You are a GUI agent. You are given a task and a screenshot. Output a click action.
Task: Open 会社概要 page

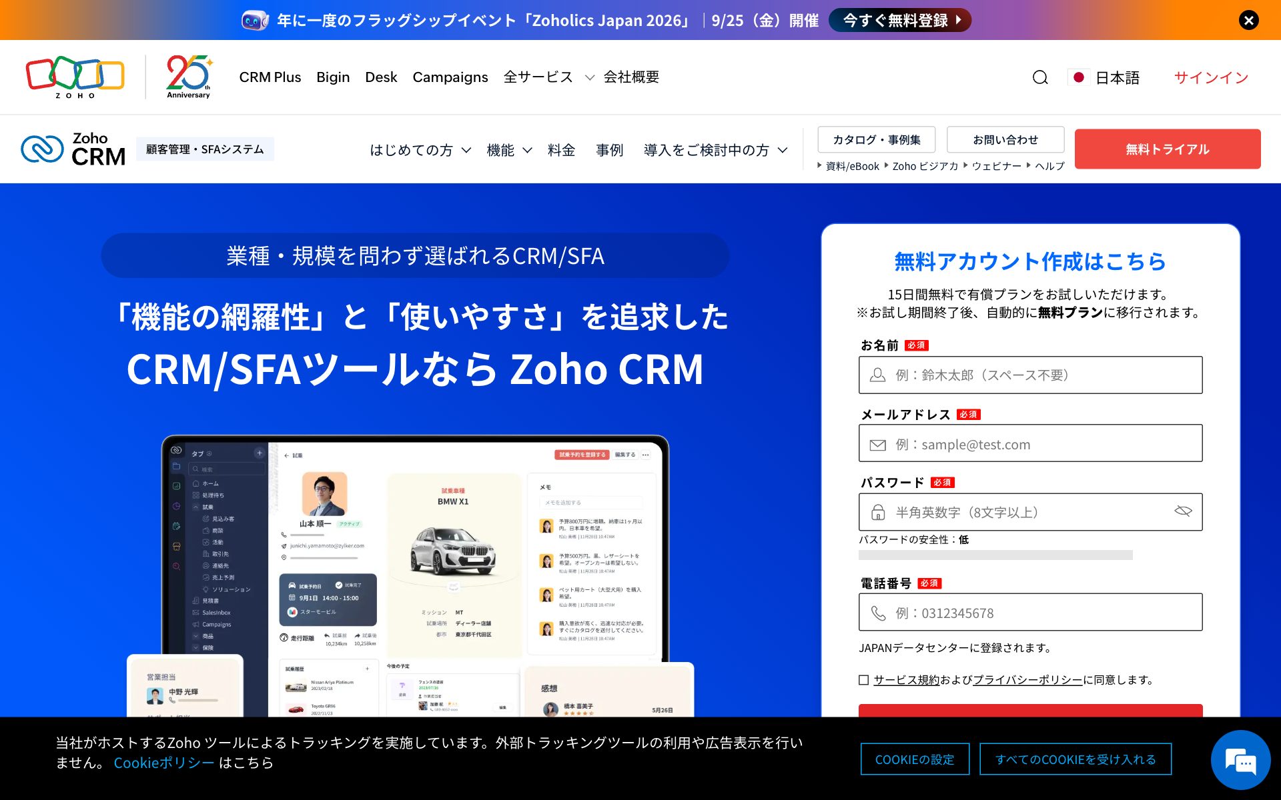click(x=631, y=77)
